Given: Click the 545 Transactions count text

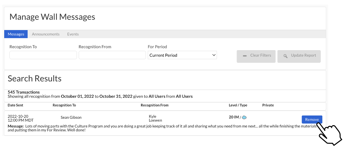Looking at the screenshot, I should (24, 92).
